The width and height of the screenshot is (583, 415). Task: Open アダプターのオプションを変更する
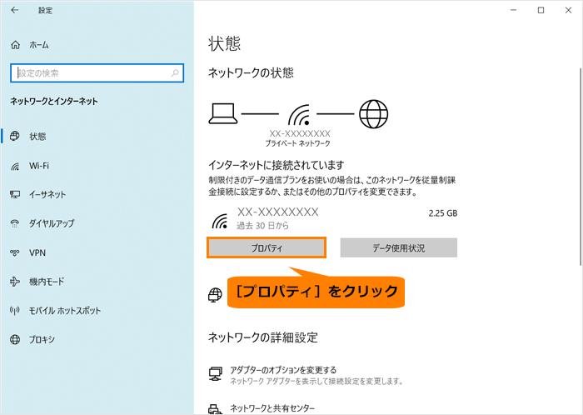283,370
